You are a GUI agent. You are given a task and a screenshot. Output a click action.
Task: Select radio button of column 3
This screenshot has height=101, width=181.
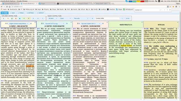[79, 24]
